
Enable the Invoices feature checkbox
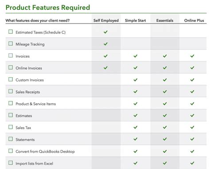pyautogui.click(x=11, y=55)
